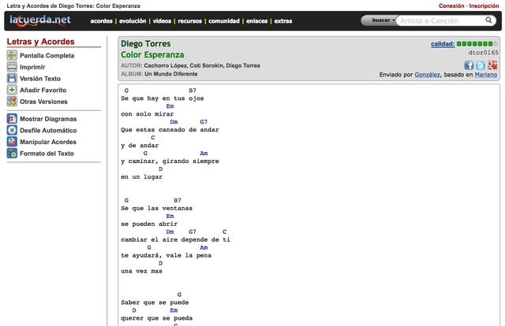Open Mariano contributor profile link

click(x=486, y=75)
